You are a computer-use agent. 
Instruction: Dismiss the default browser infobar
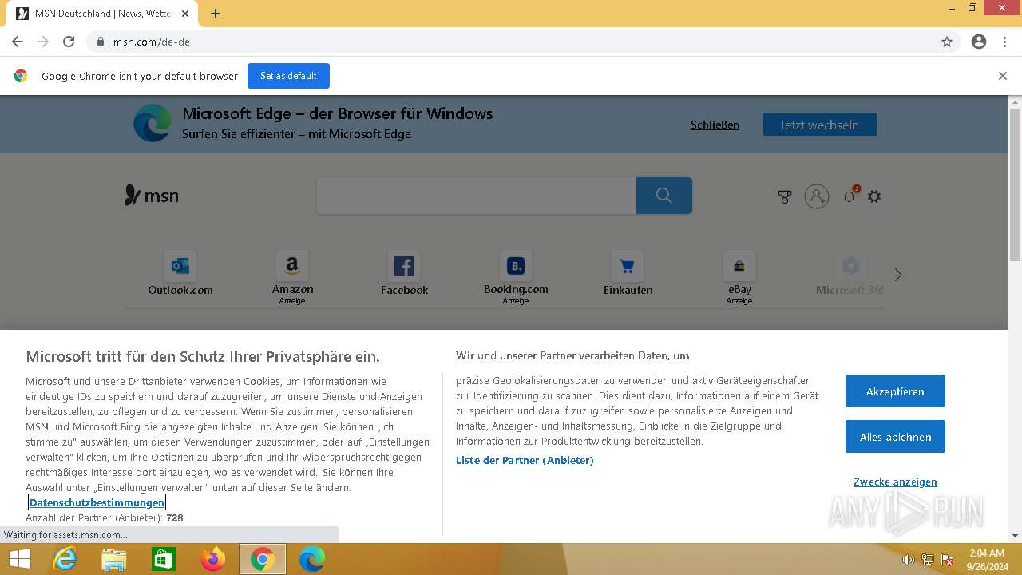[1003, 76]
